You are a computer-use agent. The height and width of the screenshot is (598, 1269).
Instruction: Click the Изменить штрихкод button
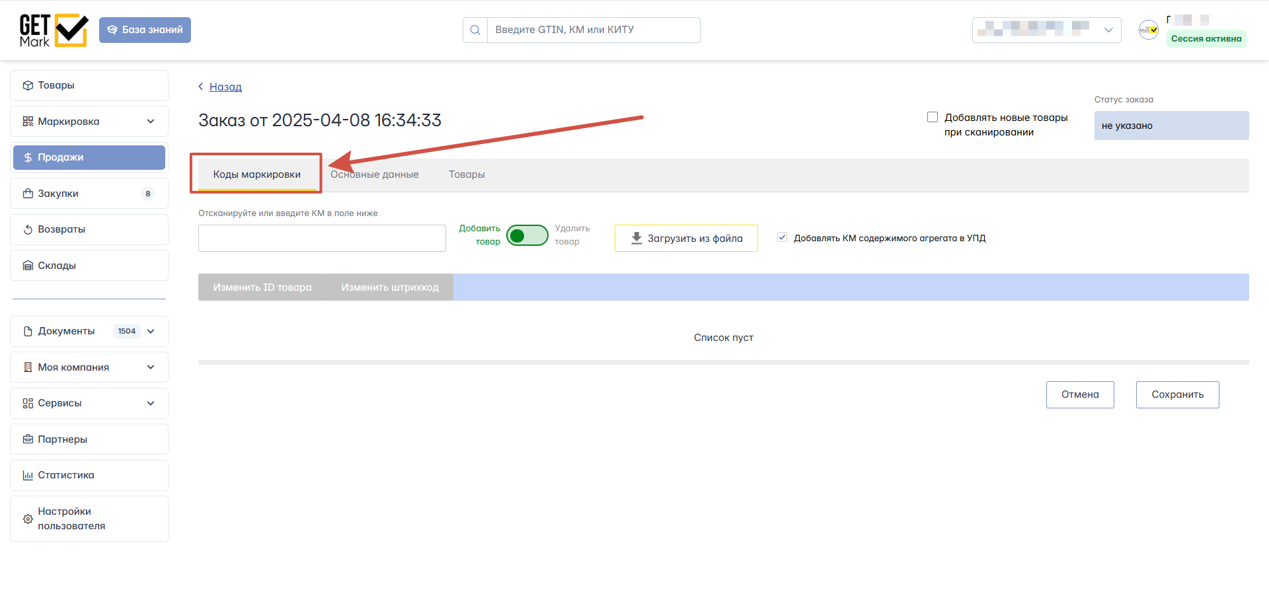pos(390,287)
